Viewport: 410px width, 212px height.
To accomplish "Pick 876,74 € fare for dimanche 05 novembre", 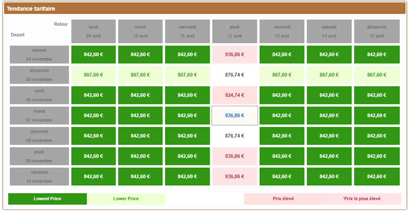I will click(x=235, y=75).
